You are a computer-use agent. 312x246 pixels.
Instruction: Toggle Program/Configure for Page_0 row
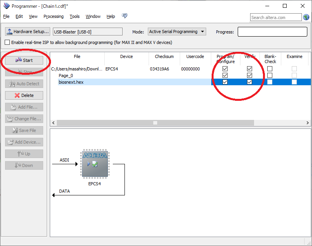[225, 76]
